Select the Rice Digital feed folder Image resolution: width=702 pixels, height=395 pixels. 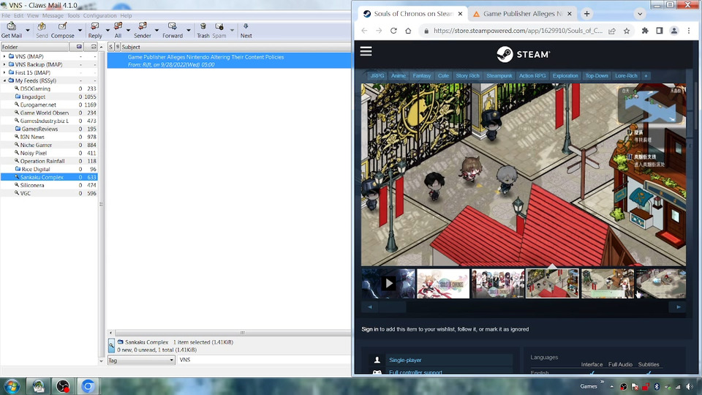point(35,169)
